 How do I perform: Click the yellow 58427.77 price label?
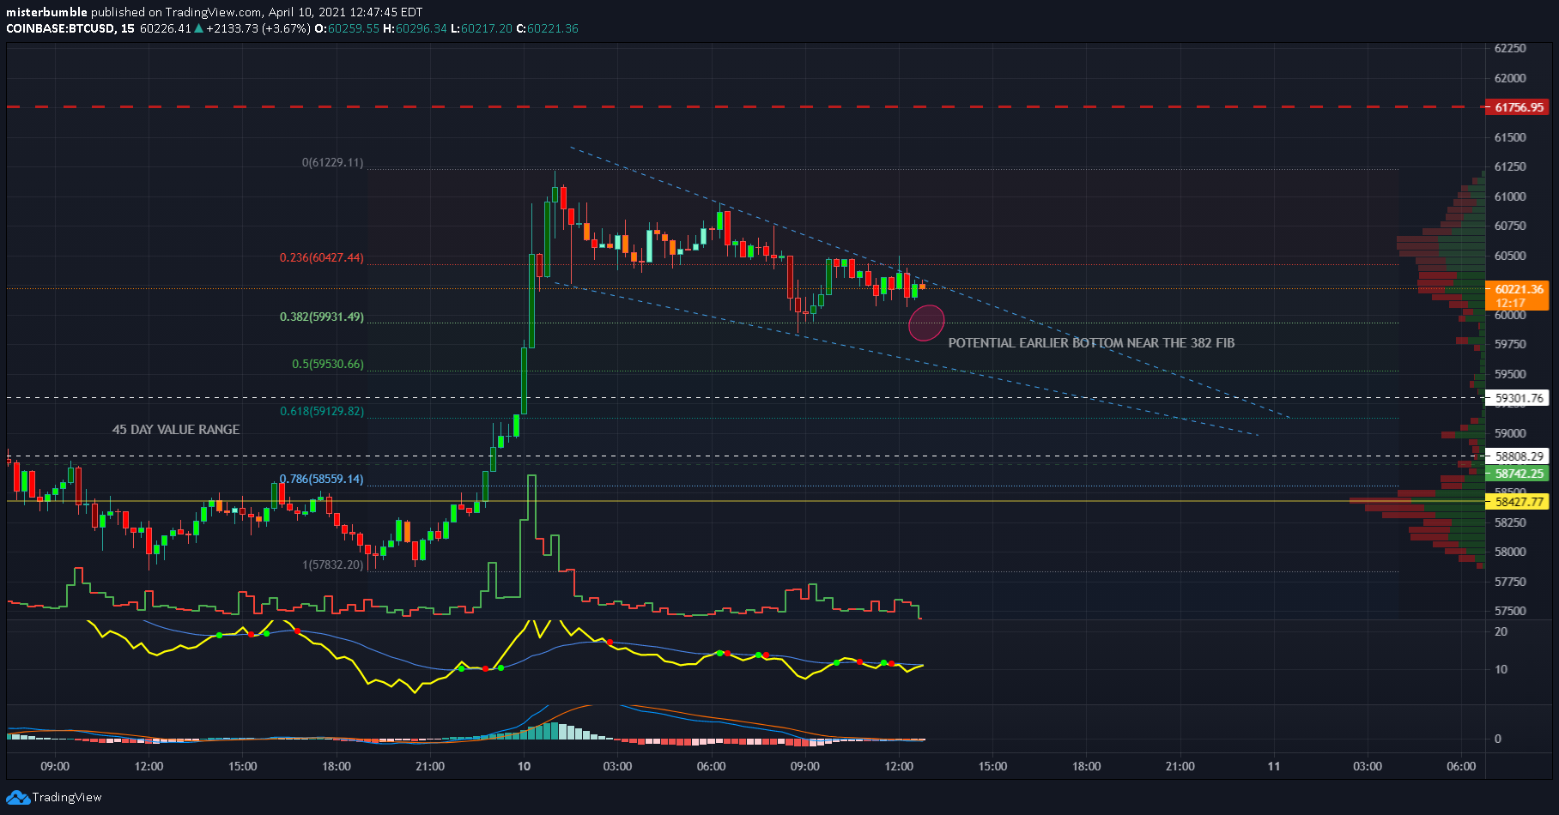coord(1518,502)
